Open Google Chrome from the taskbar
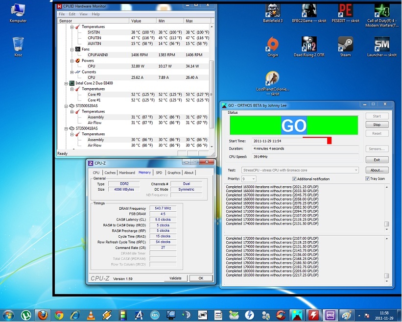 59,315
